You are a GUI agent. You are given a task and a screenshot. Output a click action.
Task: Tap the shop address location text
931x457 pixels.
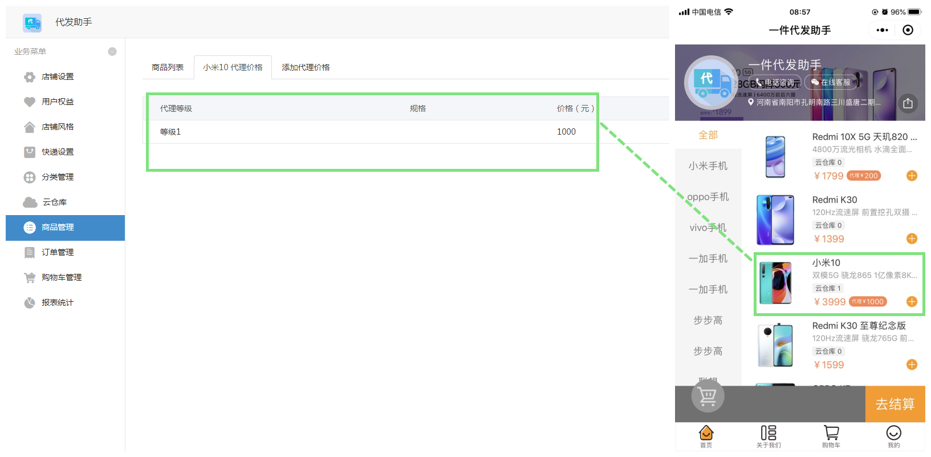point(819,102)
